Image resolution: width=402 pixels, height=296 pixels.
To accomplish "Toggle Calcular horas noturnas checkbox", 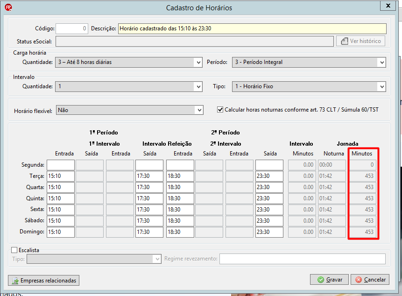I will 220,110.
